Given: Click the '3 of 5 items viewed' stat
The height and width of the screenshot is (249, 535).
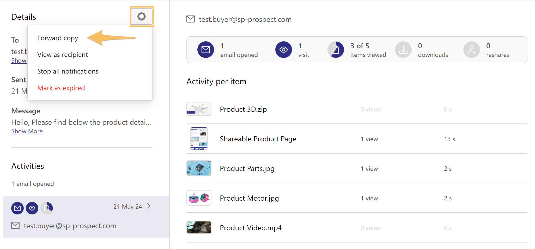Looking at the screenshot, I should pyautogui.click(x=368, y=50).
